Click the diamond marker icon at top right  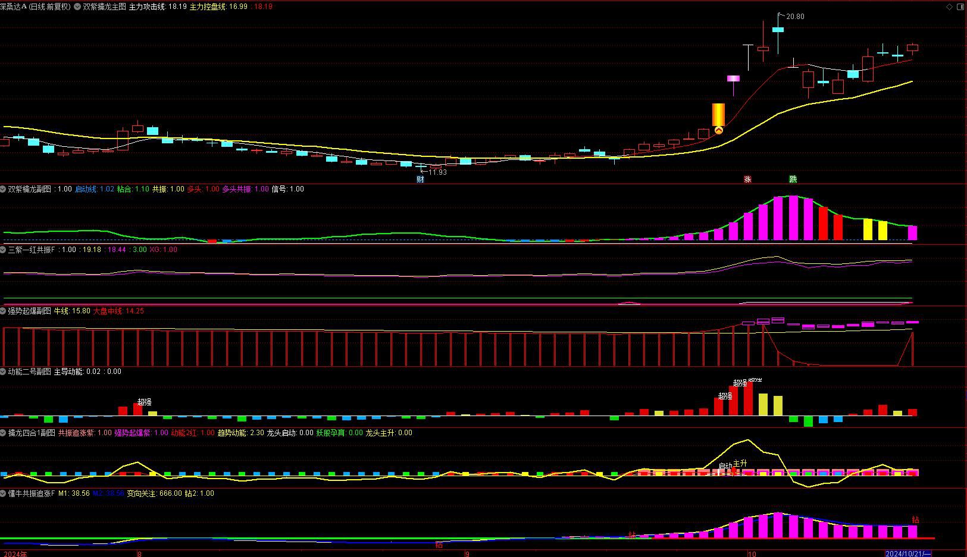(949, 7)
